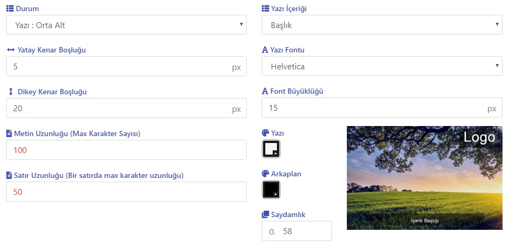The width and height of the screenshot is (511, 242).
Task: Click into the Dikey Kenar Boşluğu field
Action: (116, 108)
